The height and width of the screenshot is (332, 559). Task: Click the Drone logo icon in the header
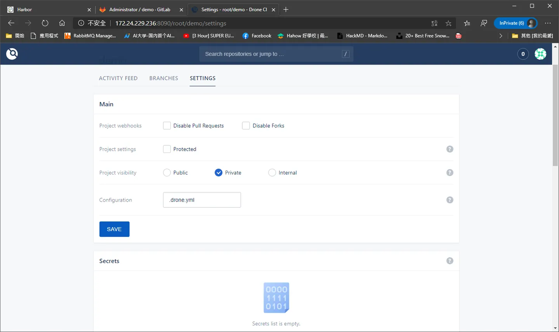(12, 54)
